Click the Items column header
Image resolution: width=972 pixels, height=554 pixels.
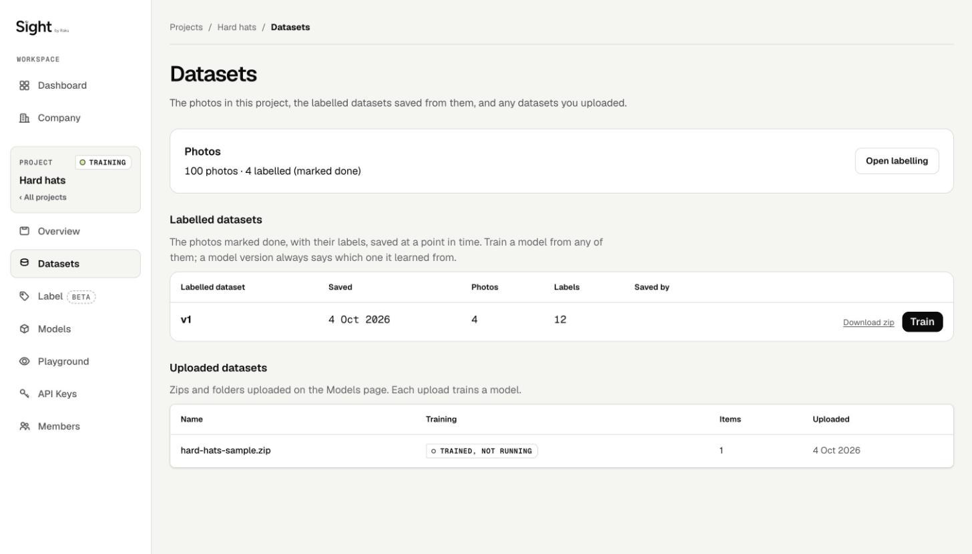(730, 419)
